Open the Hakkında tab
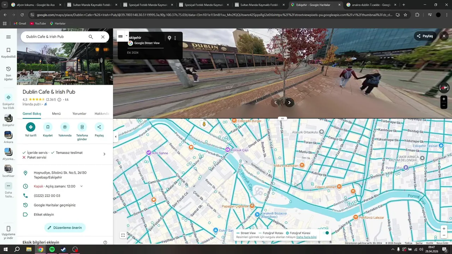The height and width of the screenshot is (254, 452). click(102, 114)
